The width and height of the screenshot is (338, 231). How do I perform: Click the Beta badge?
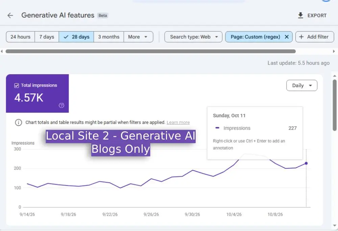[x=103, y=16]
